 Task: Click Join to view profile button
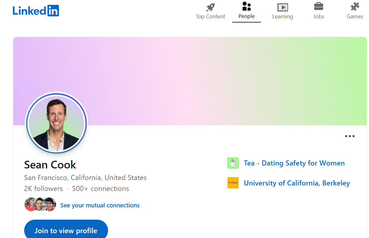click(66, 230)
